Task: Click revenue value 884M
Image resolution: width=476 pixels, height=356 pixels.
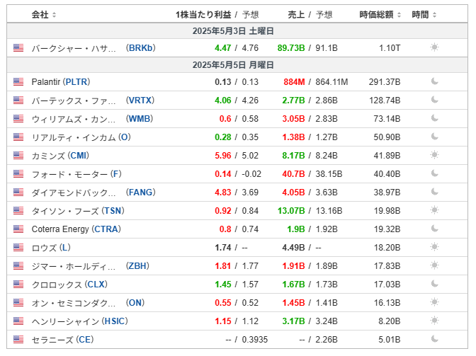Action: click(x=294, y=82)
